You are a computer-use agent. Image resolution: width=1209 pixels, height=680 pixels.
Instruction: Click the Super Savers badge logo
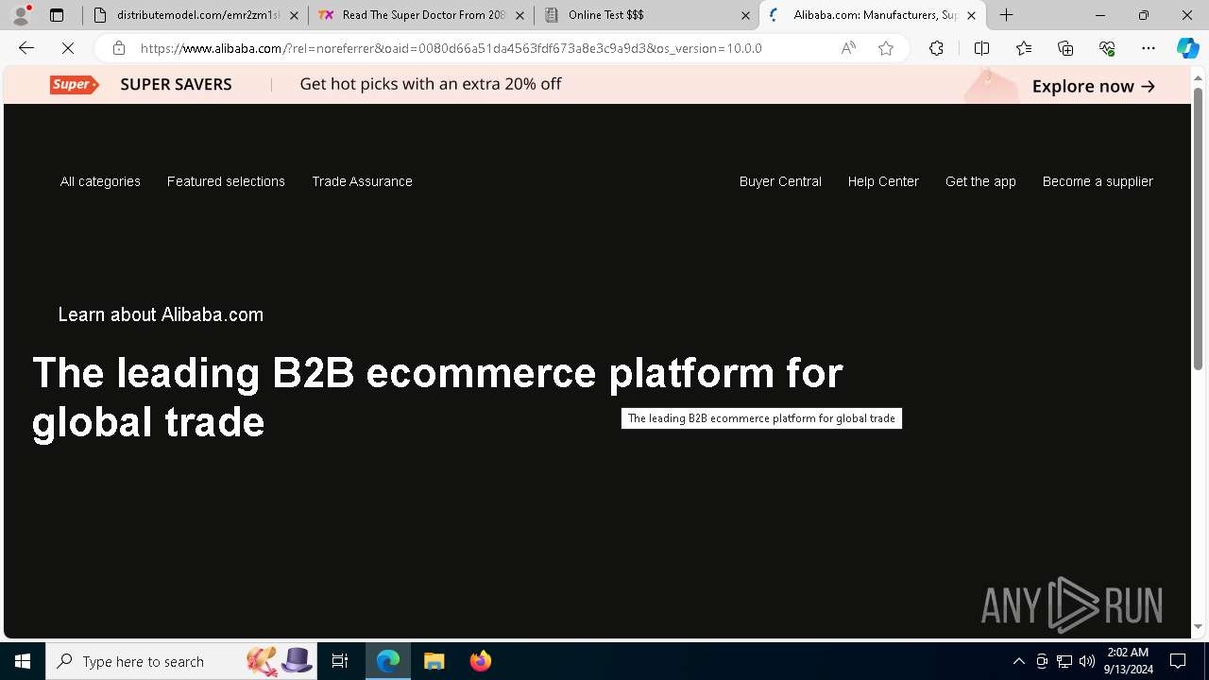75,84
